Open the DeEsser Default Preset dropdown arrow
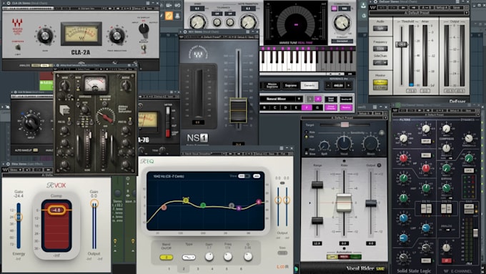 pos(466,13)
